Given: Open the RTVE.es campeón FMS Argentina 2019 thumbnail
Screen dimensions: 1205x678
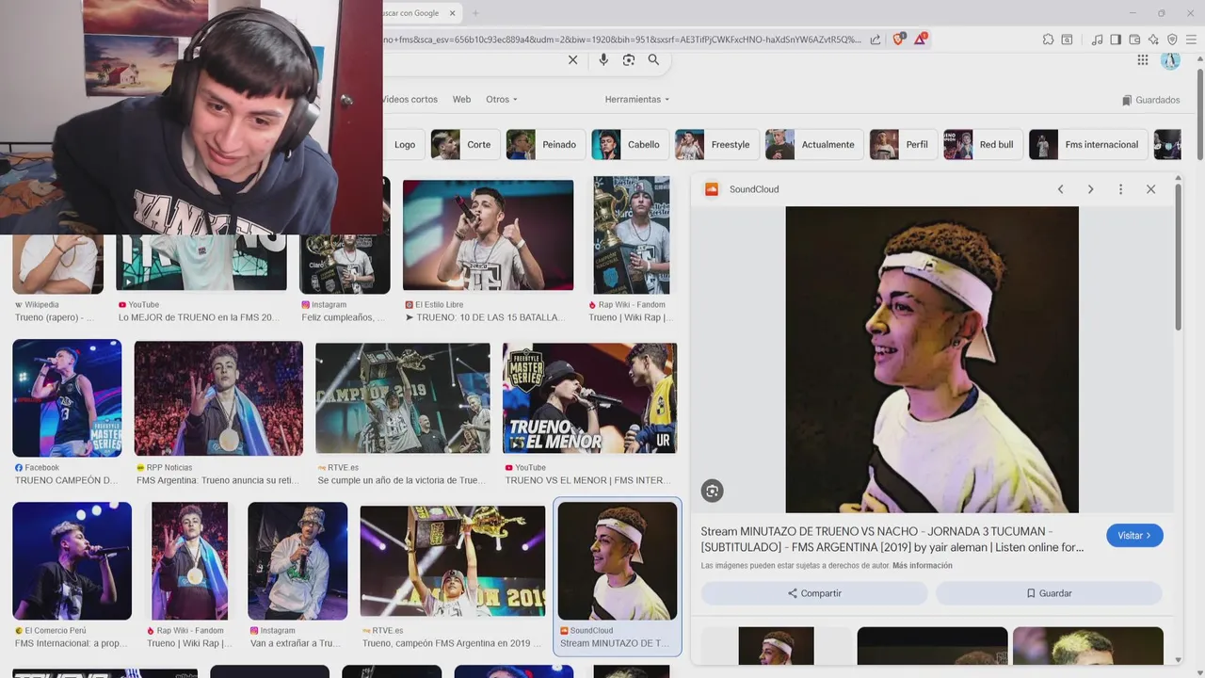Looking at the screenshot, I should coord(452,561).
